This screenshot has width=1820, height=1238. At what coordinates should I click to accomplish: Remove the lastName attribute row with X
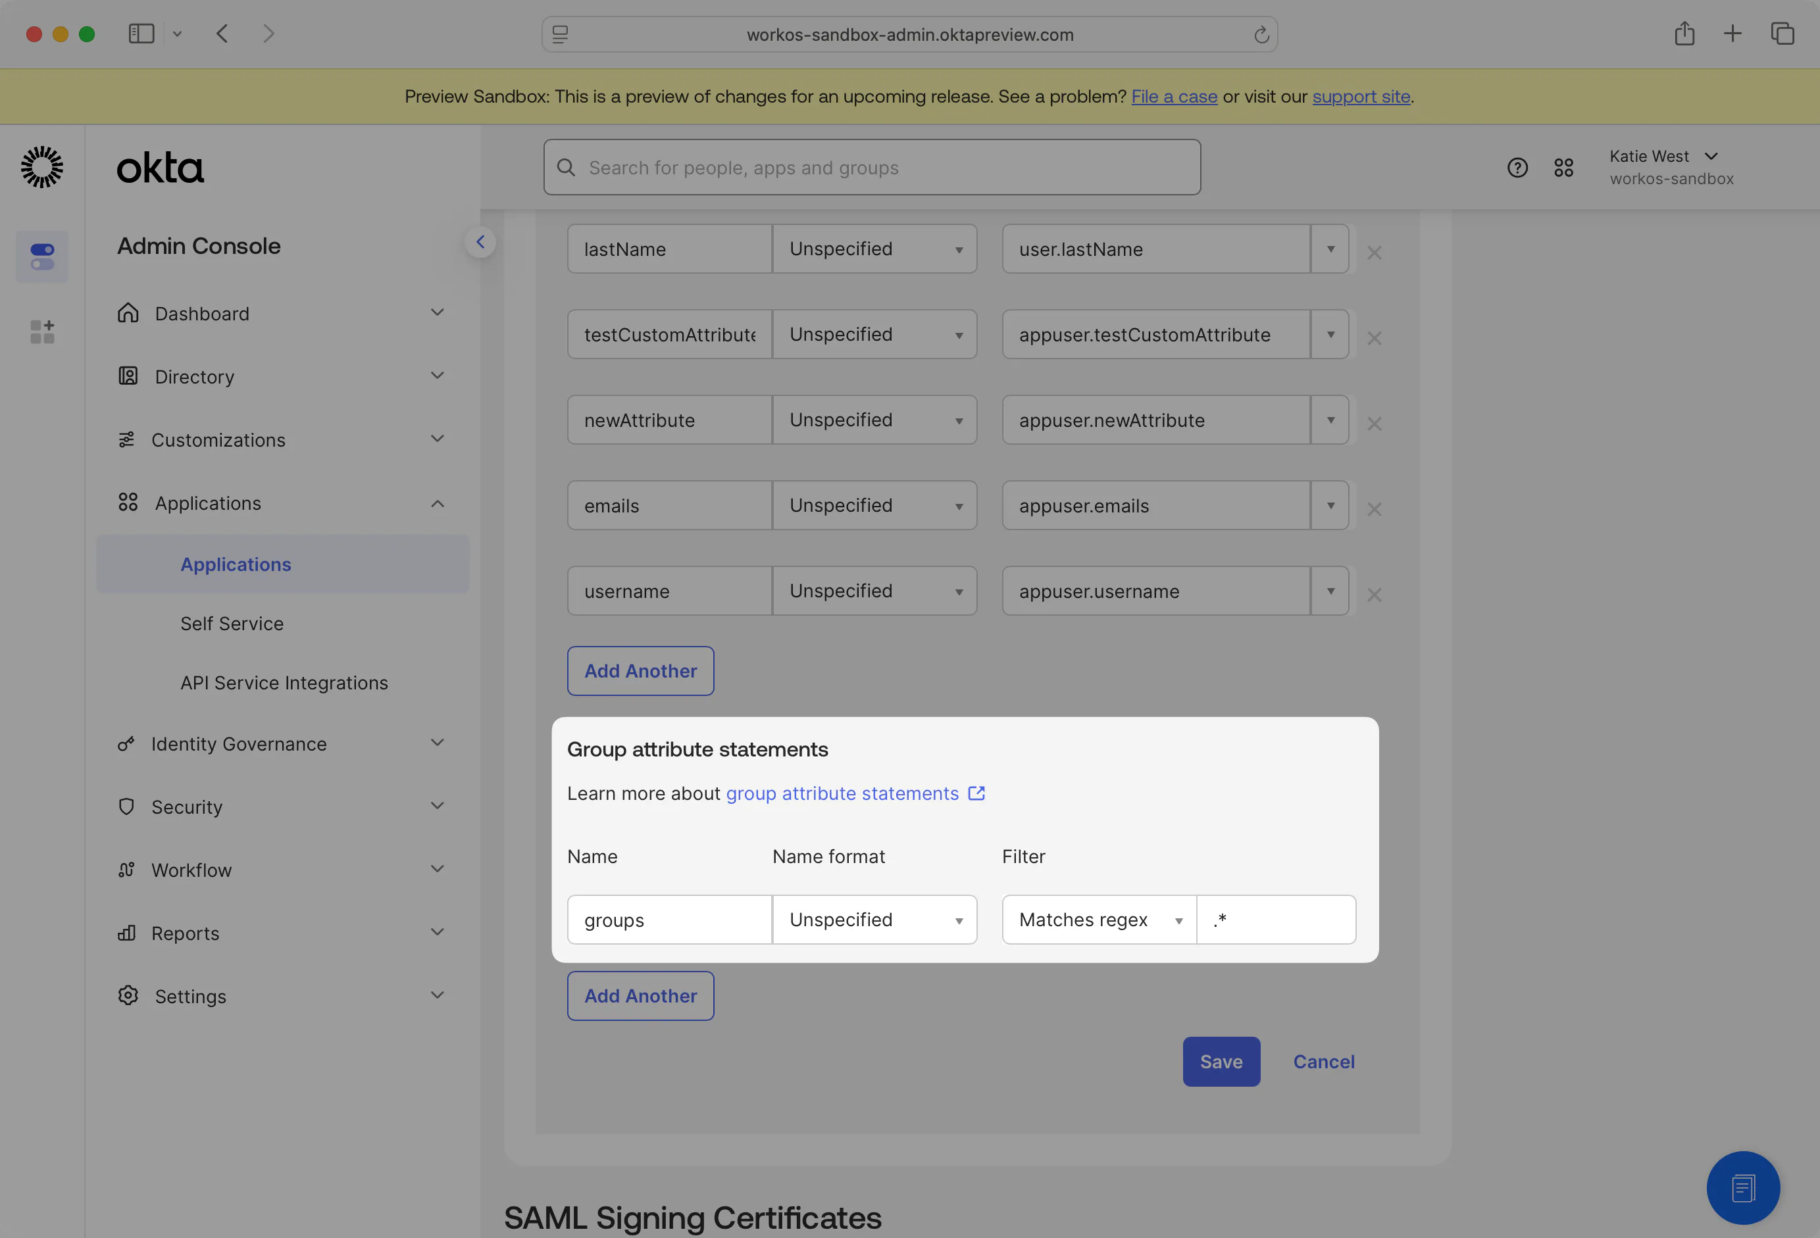coord(1374,252)
